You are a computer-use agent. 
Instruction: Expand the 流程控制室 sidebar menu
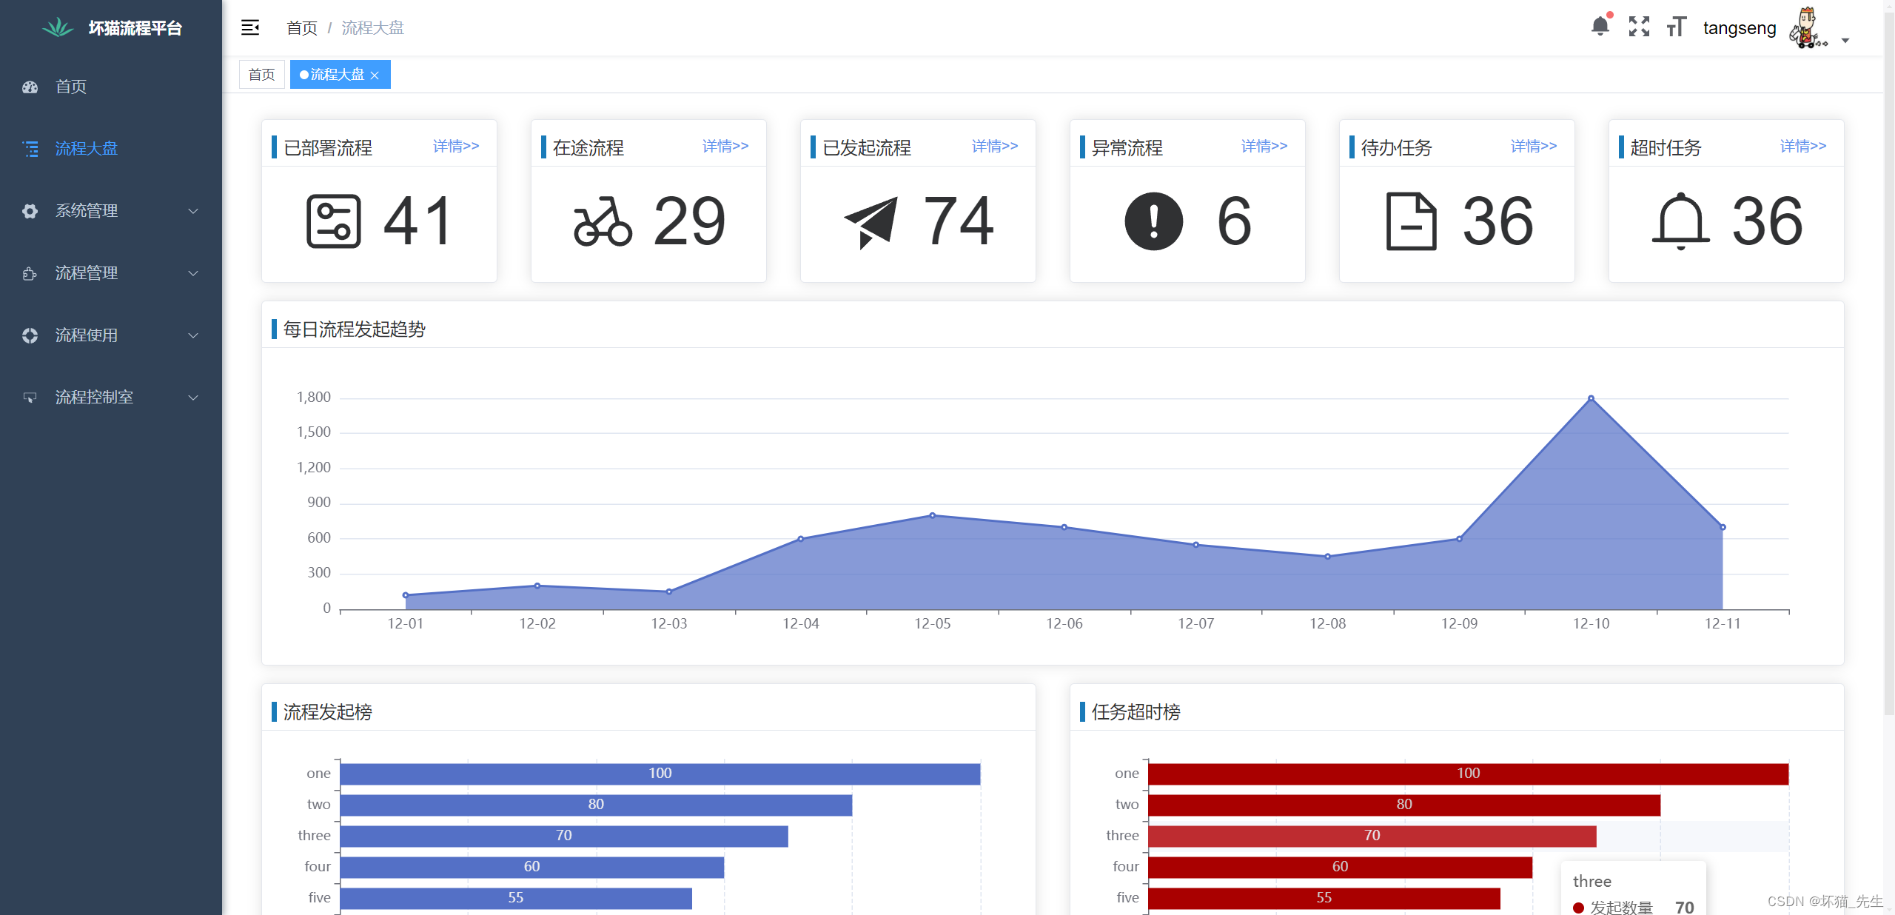111,398
